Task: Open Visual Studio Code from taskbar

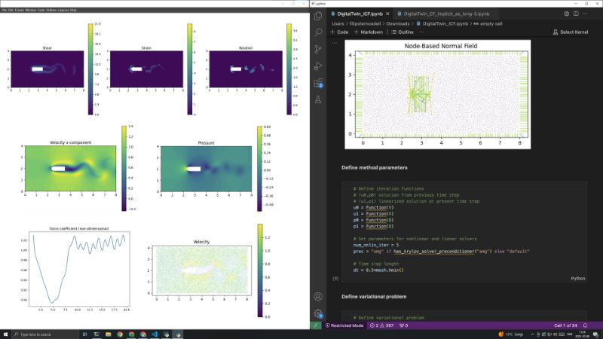Action: [155, 334]
